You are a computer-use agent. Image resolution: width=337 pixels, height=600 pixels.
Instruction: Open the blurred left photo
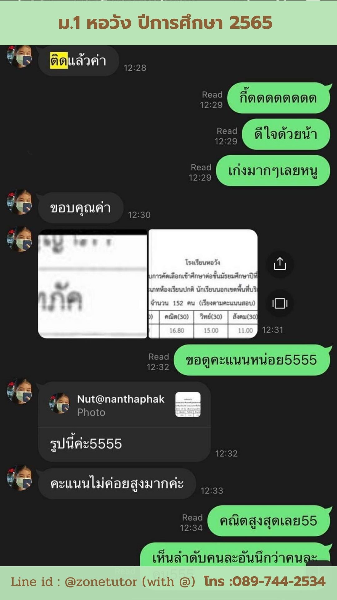92,284
